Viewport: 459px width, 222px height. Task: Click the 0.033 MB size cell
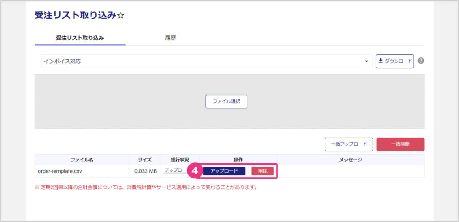(x=145, y=171)
